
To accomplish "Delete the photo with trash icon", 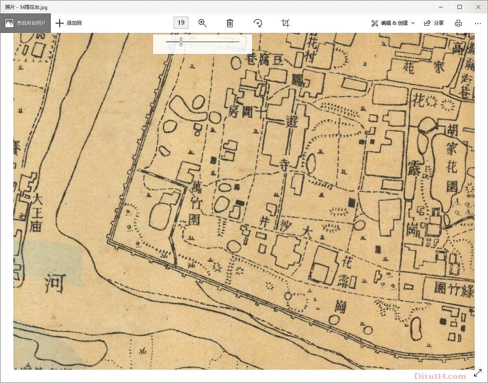I will click(x=230, y=23).
